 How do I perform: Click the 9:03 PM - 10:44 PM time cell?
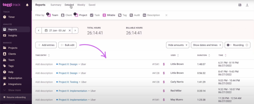[229, 82]
